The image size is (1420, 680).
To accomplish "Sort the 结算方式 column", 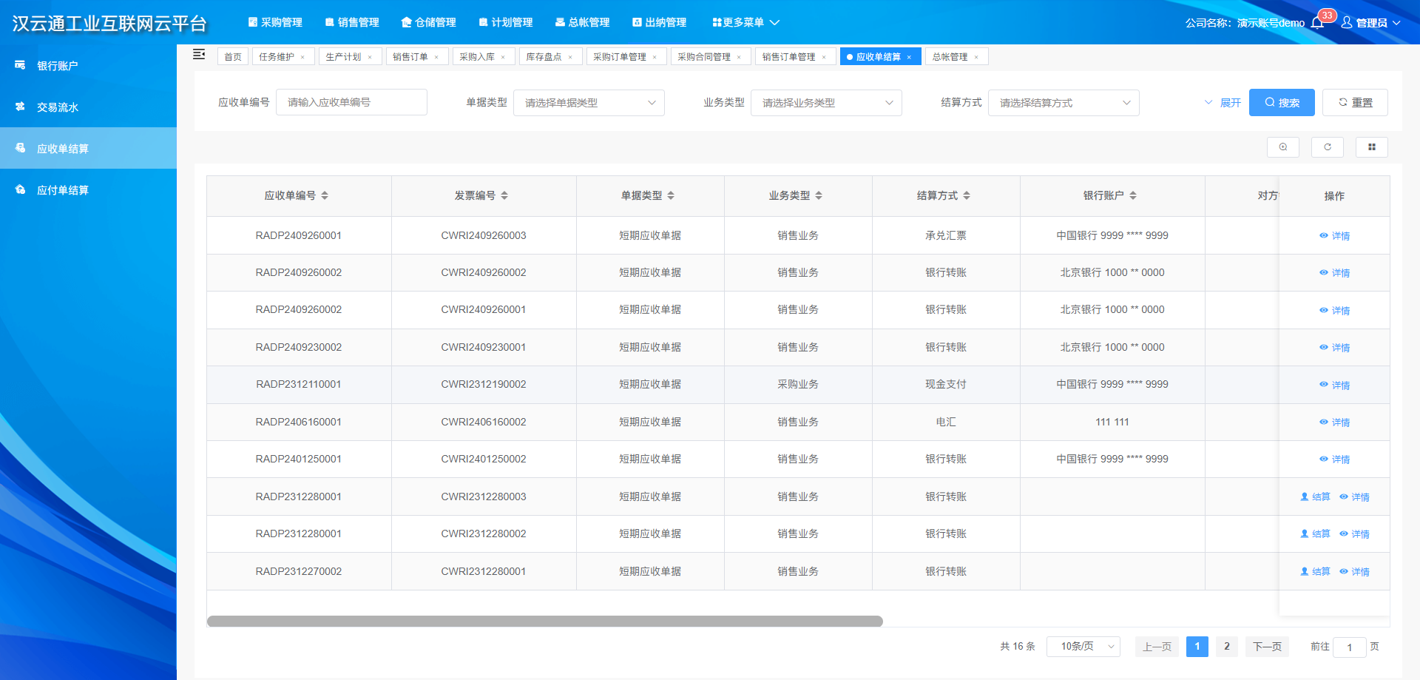I will [967, 195].
